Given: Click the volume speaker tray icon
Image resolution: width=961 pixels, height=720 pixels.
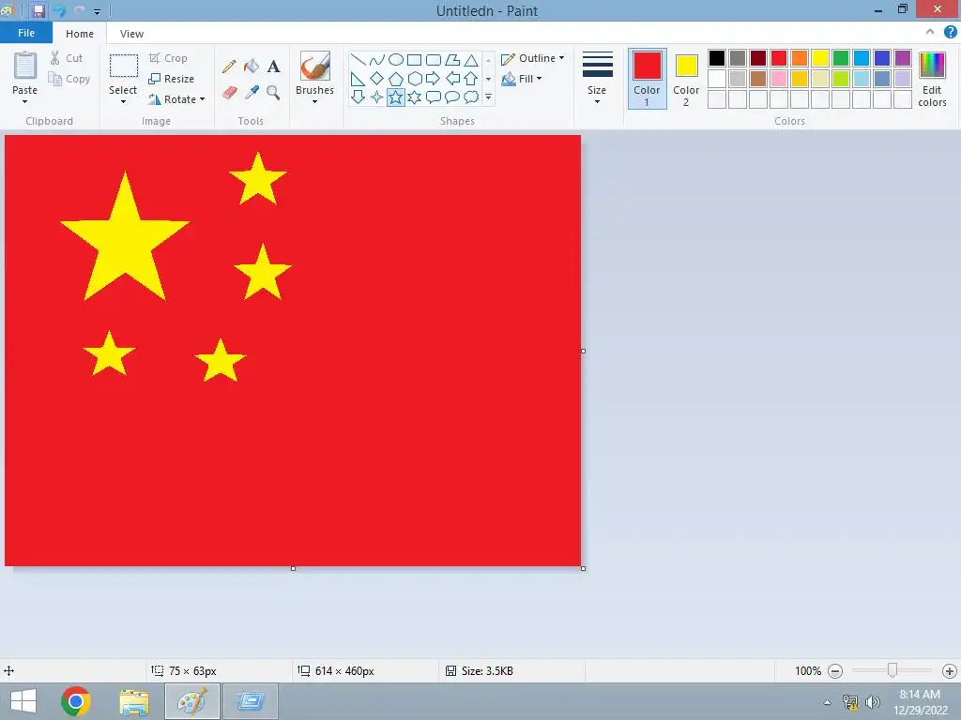Looking at the screenshot, I should (x=873, y=701).
